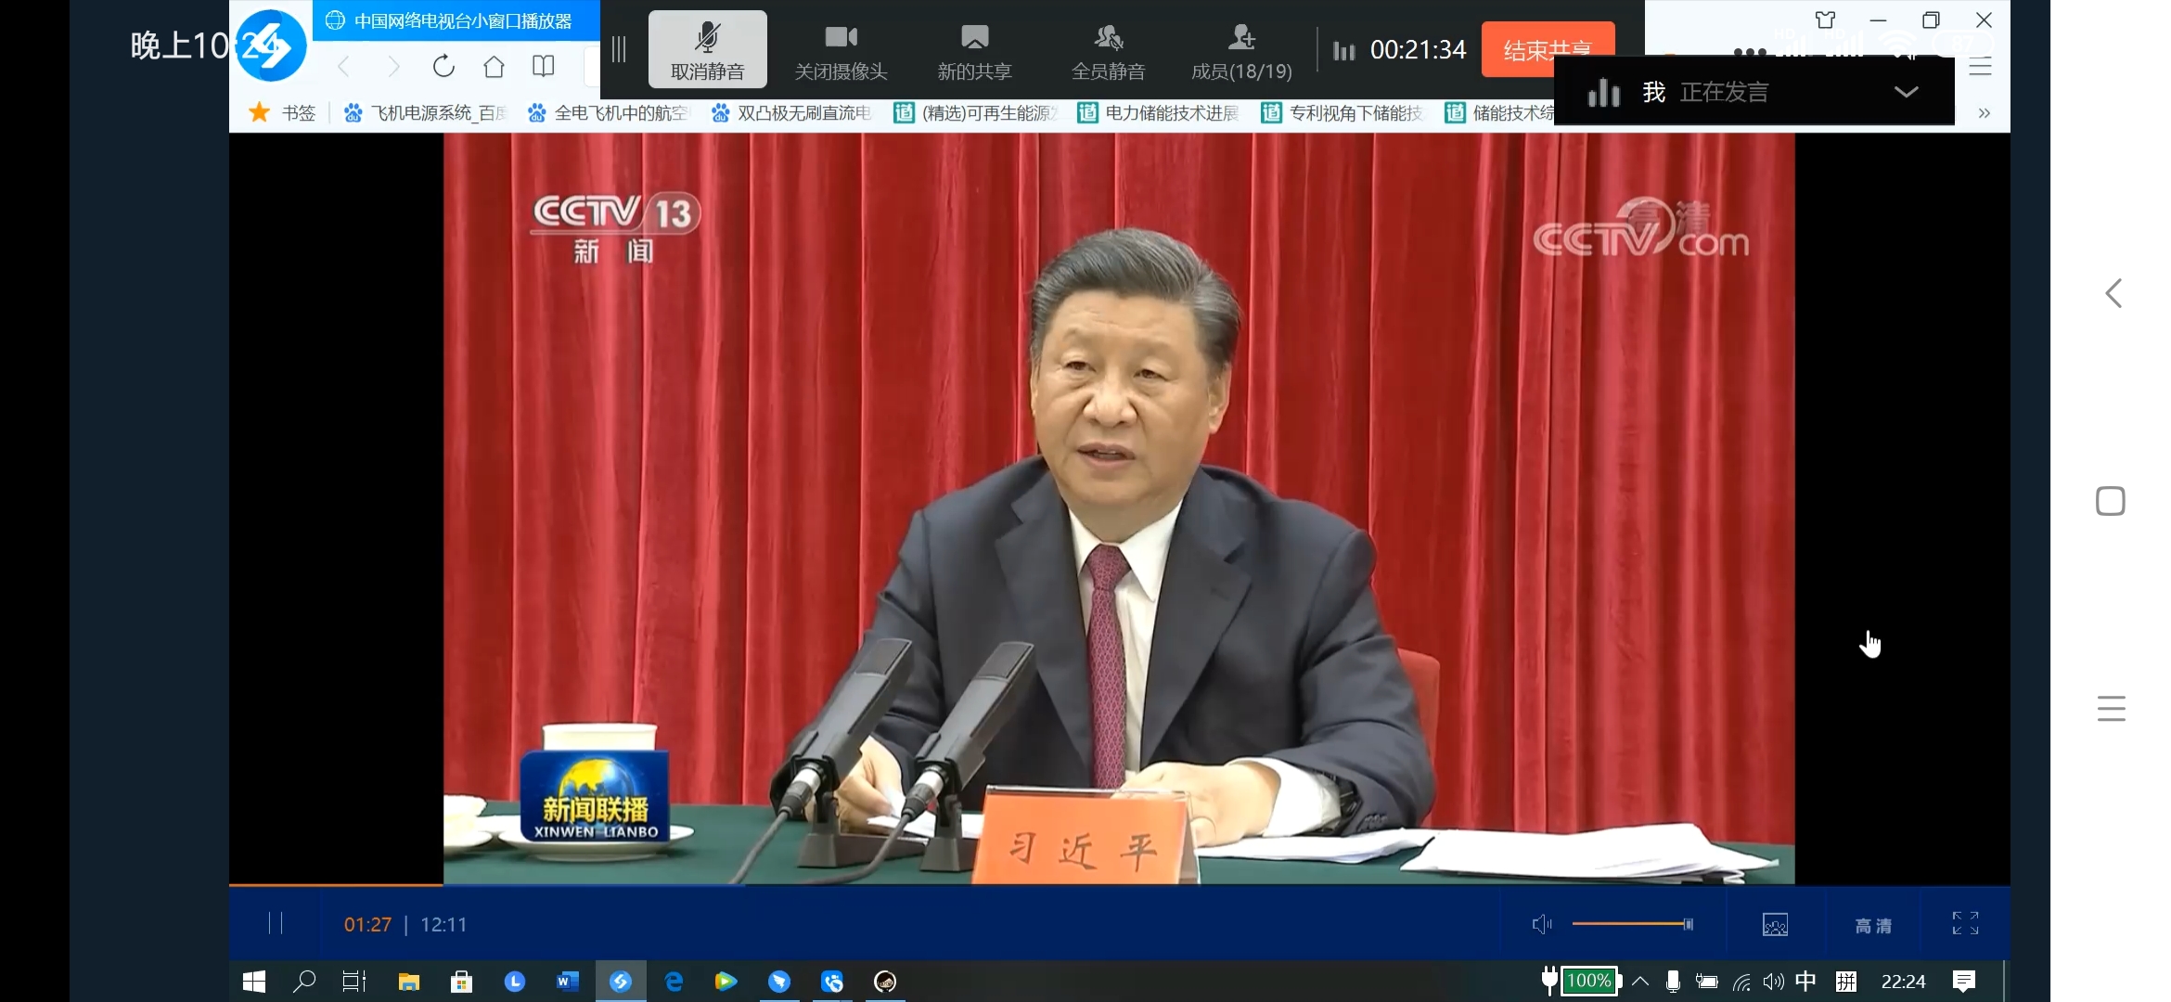This screenshot has width=2171, height=1002.
Task: Pause the video playback
Action: click(276, 923)
